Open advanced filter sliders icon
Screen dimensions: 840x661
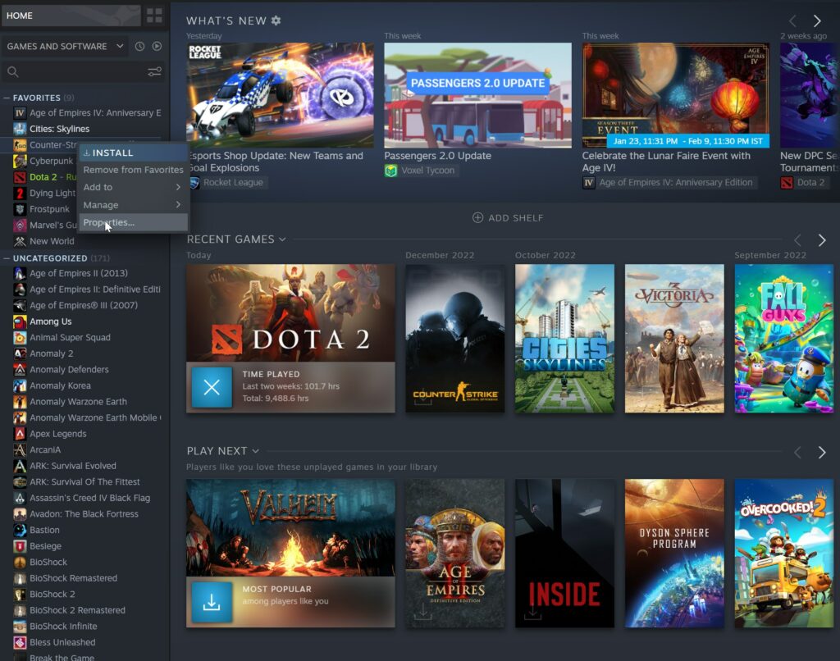pos(154,72)
